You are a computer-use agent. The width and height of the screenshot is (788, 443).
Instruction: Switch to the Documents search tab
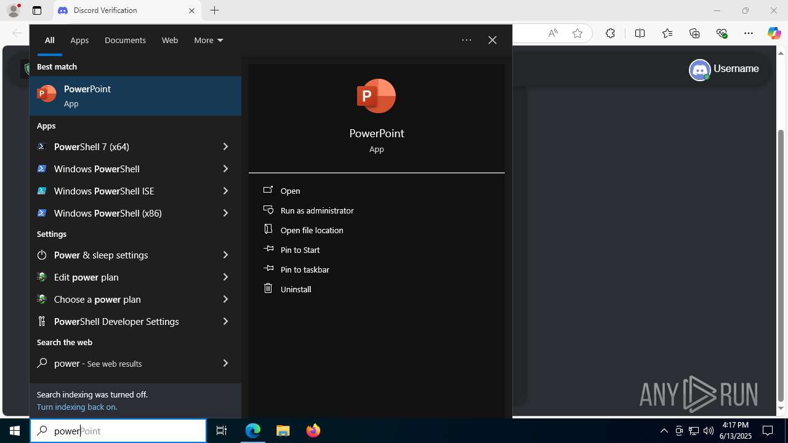click(x=125, y=40)
